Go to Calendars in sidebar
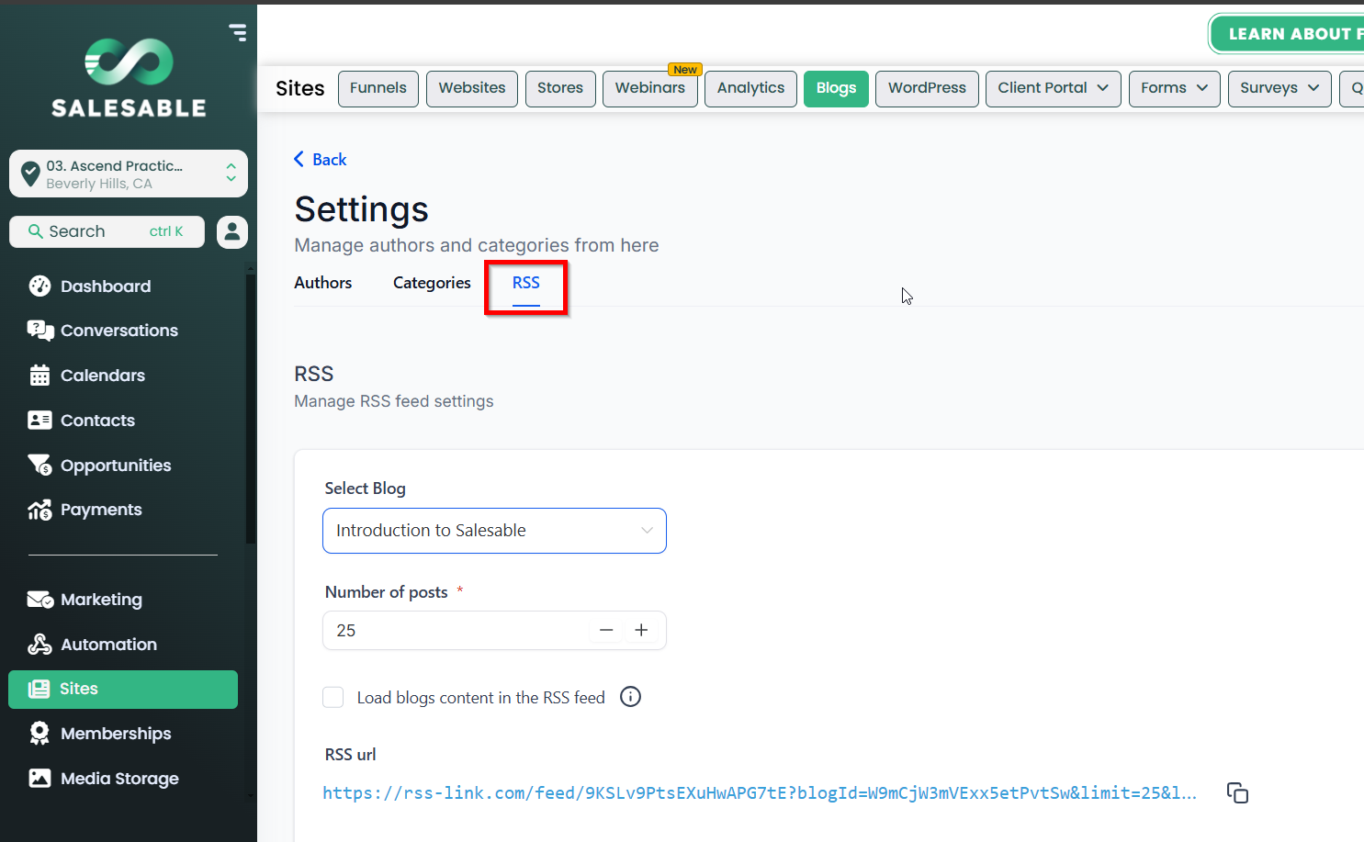This screenshot has width=1364, height=842. pyautogui.click(x=103, y=376)
